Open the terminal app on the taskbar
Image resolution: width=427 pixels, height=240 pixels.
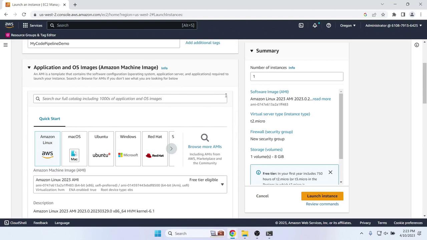(x=269, y=233)
